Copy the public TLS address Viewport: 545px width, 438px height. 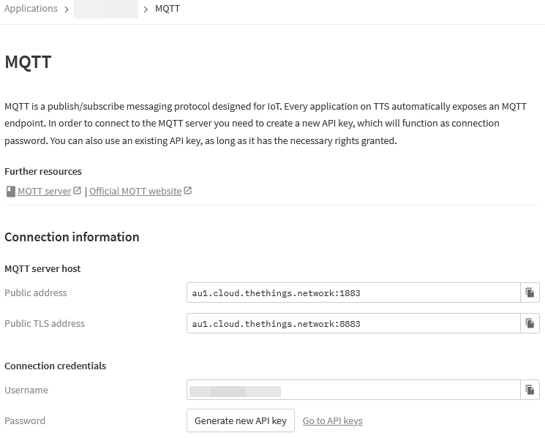point(530,324)
